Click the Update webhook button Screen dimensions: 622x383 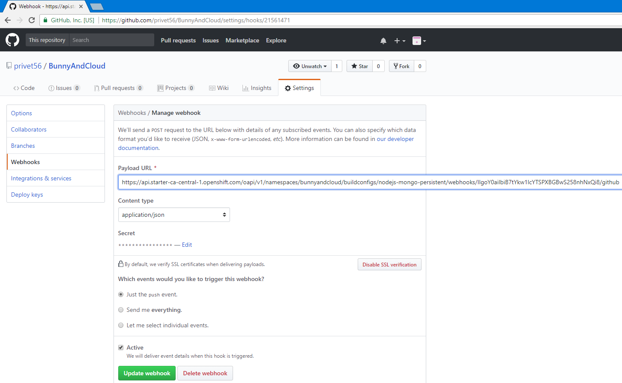(147, 373)
